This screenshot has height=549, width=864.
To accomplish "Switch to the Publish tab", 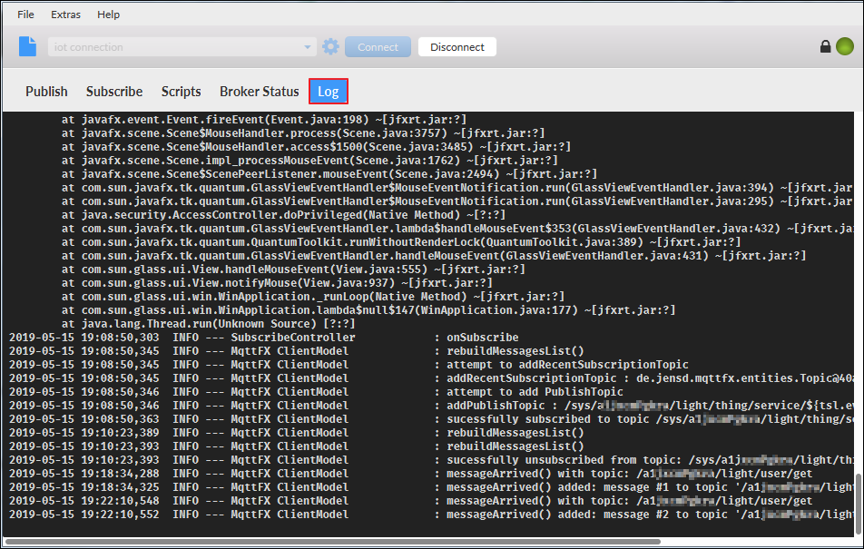I will (45, 91).
